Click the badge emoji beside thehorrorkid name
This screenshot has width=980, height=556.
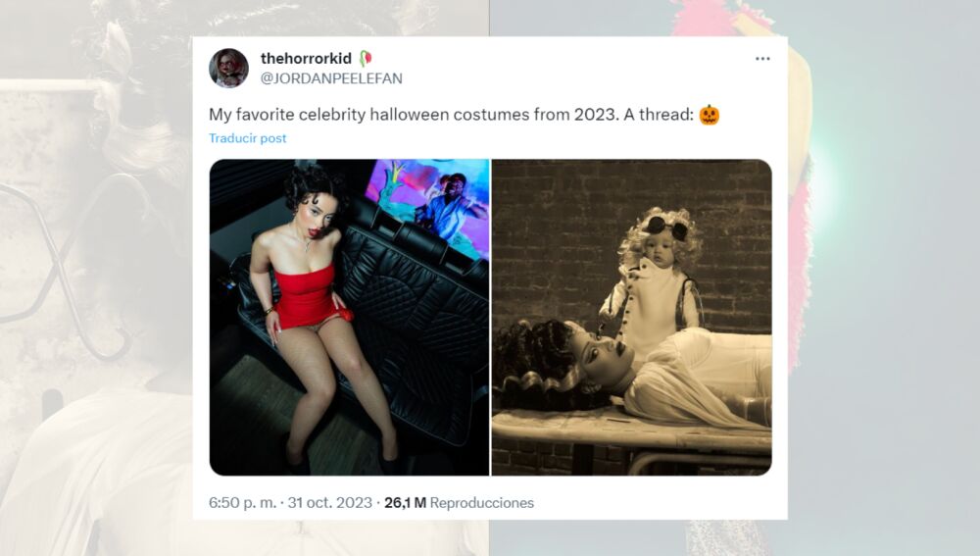tap(365, 59)
